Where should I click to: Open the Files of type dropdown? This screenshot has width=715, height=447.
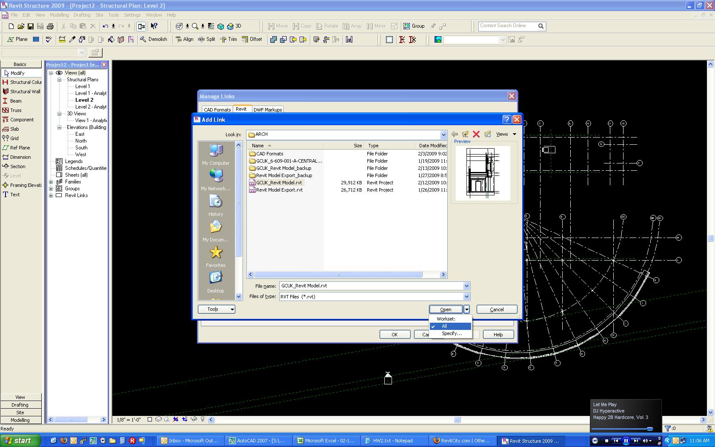(466, 297)
